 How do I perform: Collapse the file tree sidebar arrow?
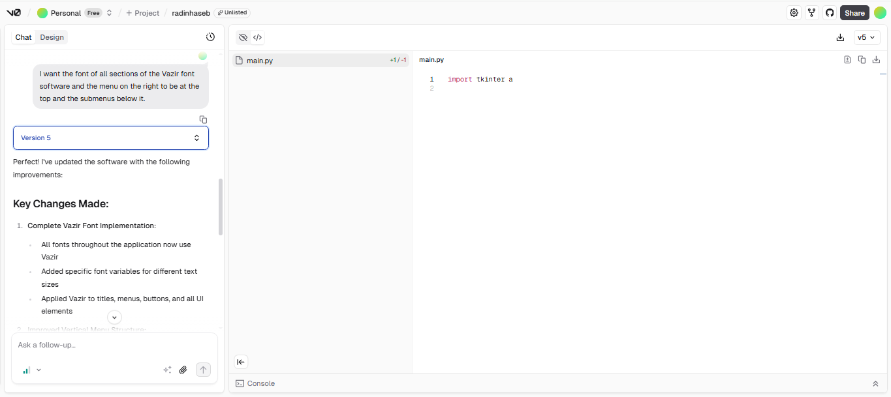(x=241, y=362)
